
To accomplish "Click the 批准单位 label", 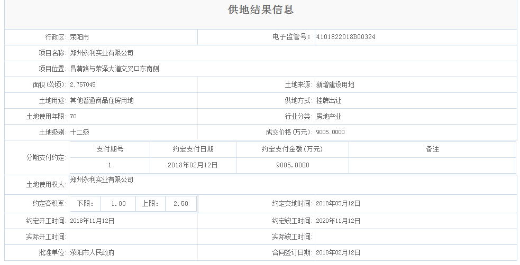I will point(53,252).
